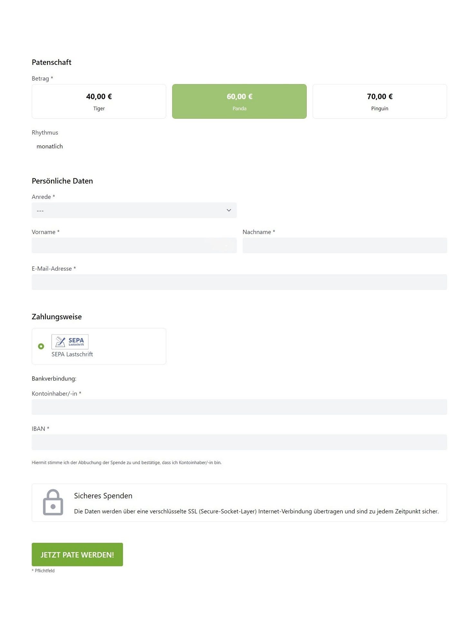Click the Pflichtfeld asterisk note
Viewport: 469px width, 626px height.
point(43,571)
